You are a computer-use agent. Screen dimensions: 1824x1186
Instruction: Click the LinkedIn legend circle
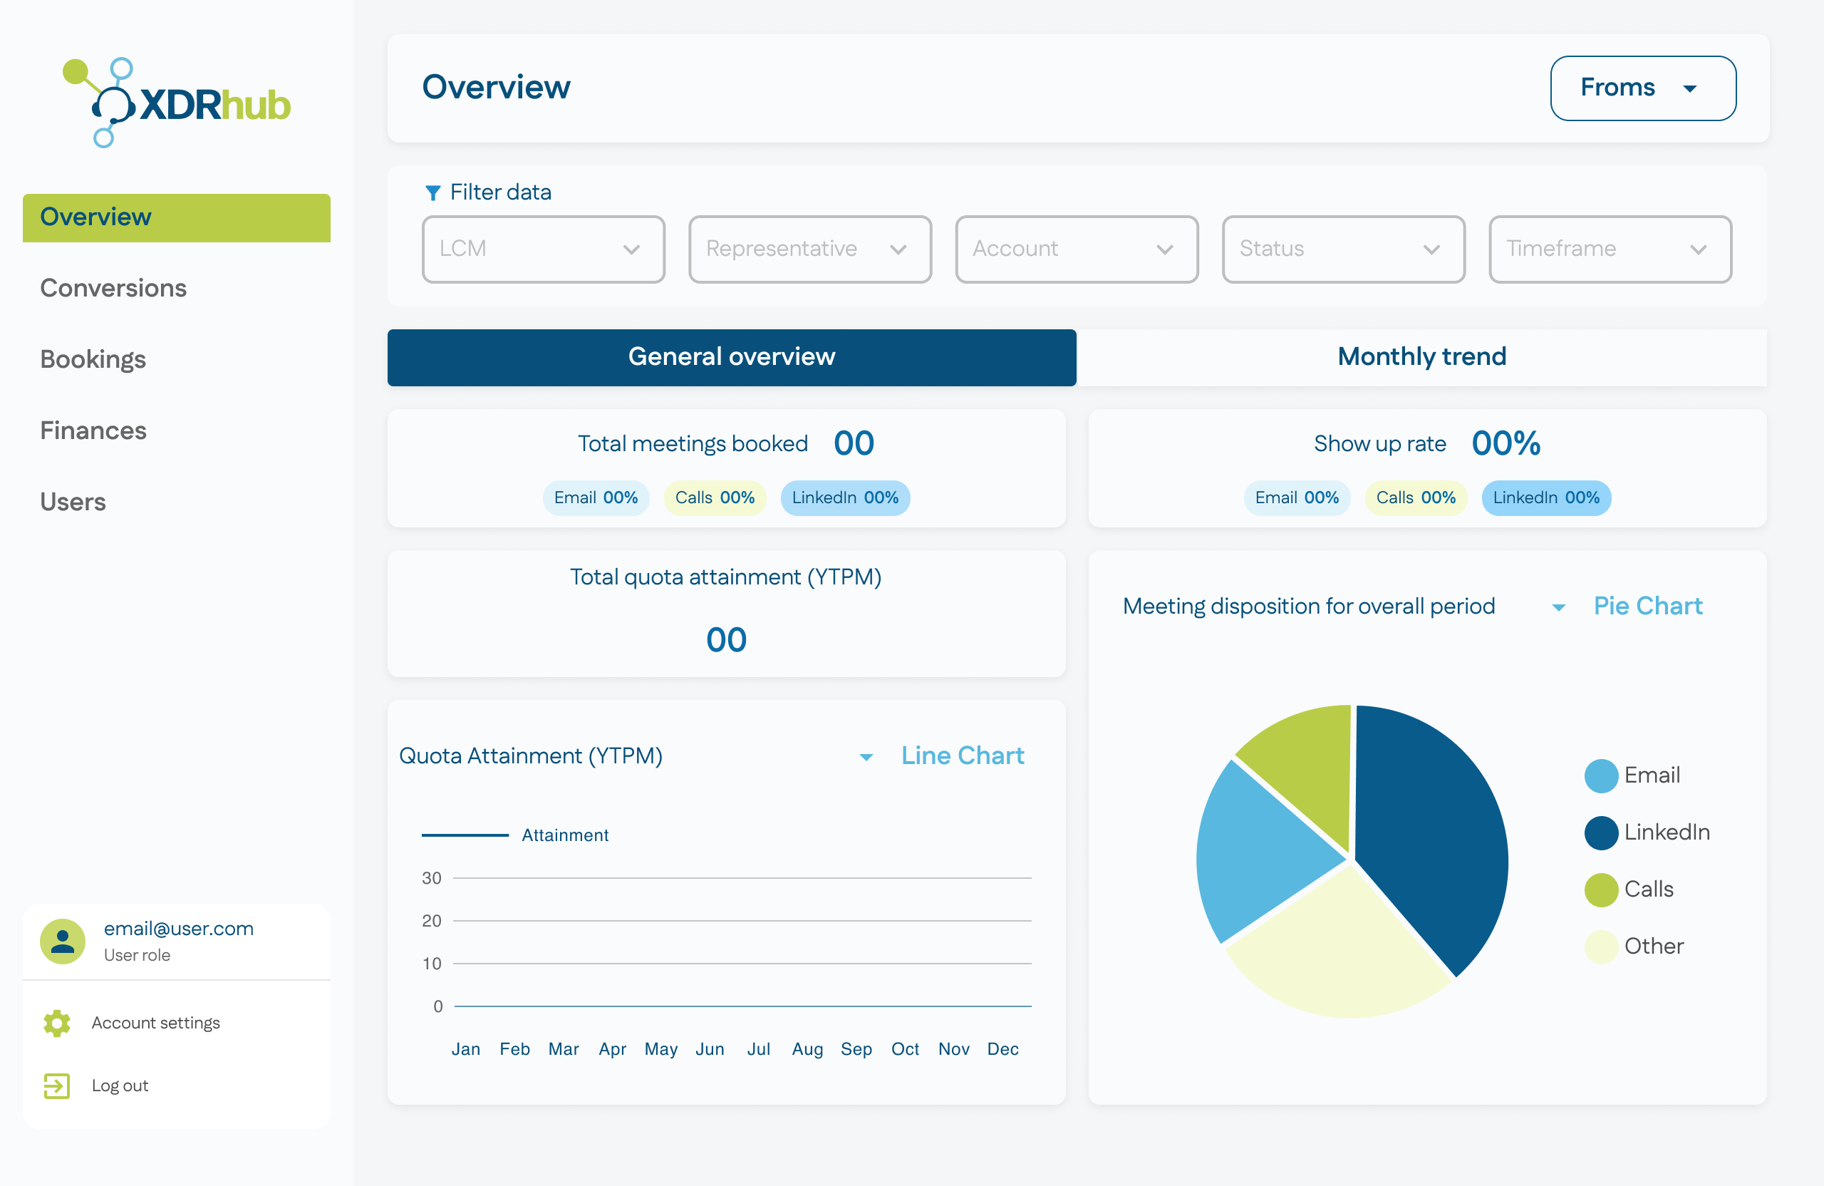pyautogui.click(x=1601, y=832)
